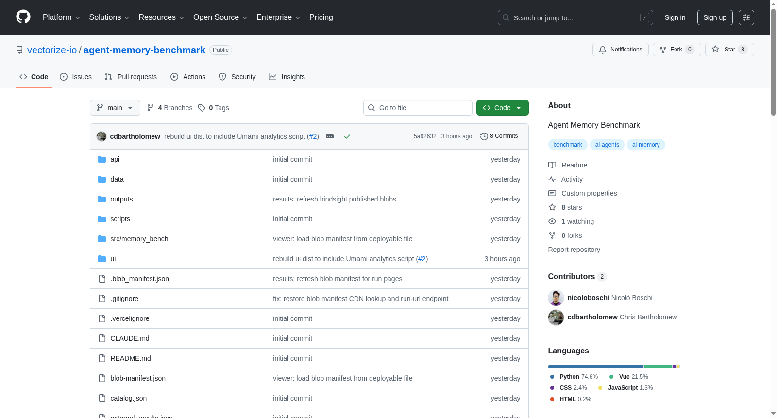Open Notifications for this repository
Image resolution: width=777 pixels, height=418 pixels.
(x=621, y=50)
